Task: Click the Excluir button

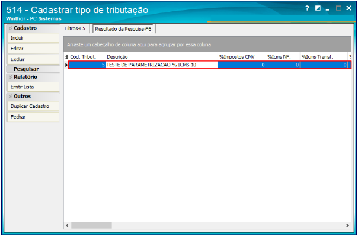Action: 33,59
